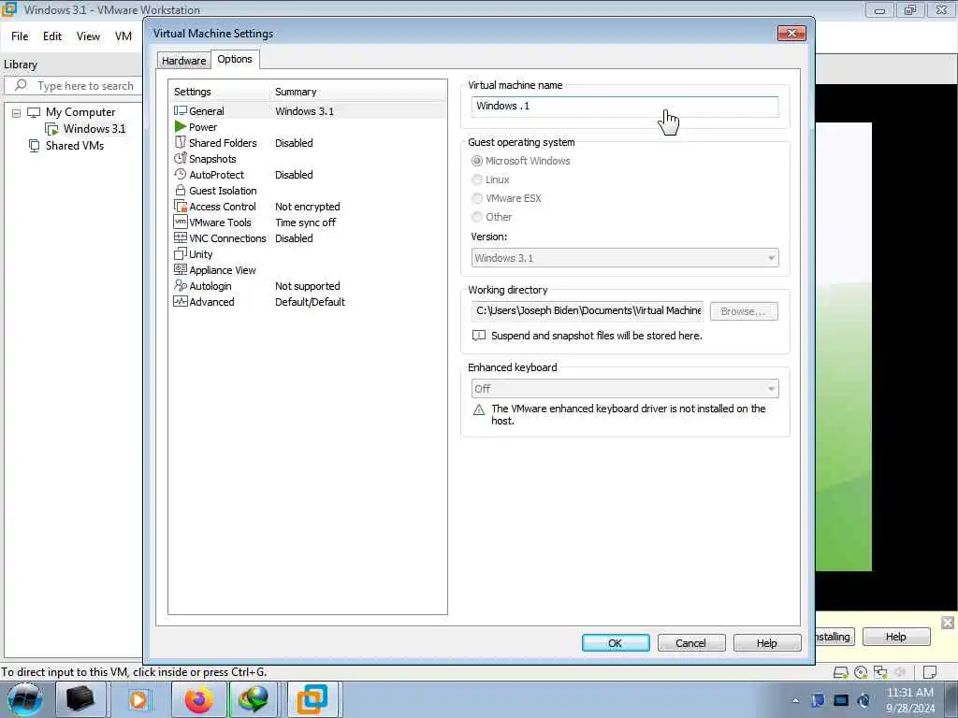Image resolution: width=958 pixels, height=718 pixels.
Task: Click the warning icon beside enhanced keyboard message
Action: point(479,409)
